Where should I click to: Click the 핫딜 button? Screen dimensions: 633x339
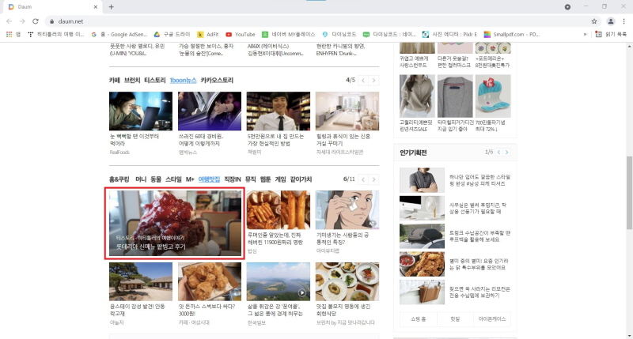(x=455, y=318)
